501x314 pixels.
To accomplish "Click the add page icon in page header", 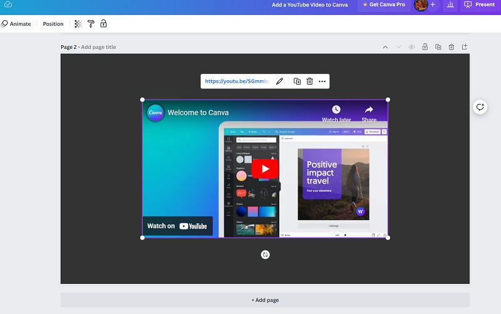I will point(465,46).
